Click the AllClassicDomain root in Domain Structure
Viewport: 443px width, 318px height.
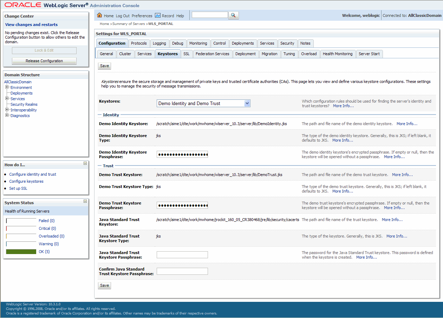(18, 82)
